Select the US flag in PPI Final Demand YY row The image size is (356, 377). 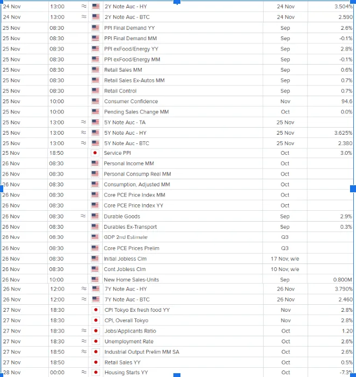pos(96,28)
